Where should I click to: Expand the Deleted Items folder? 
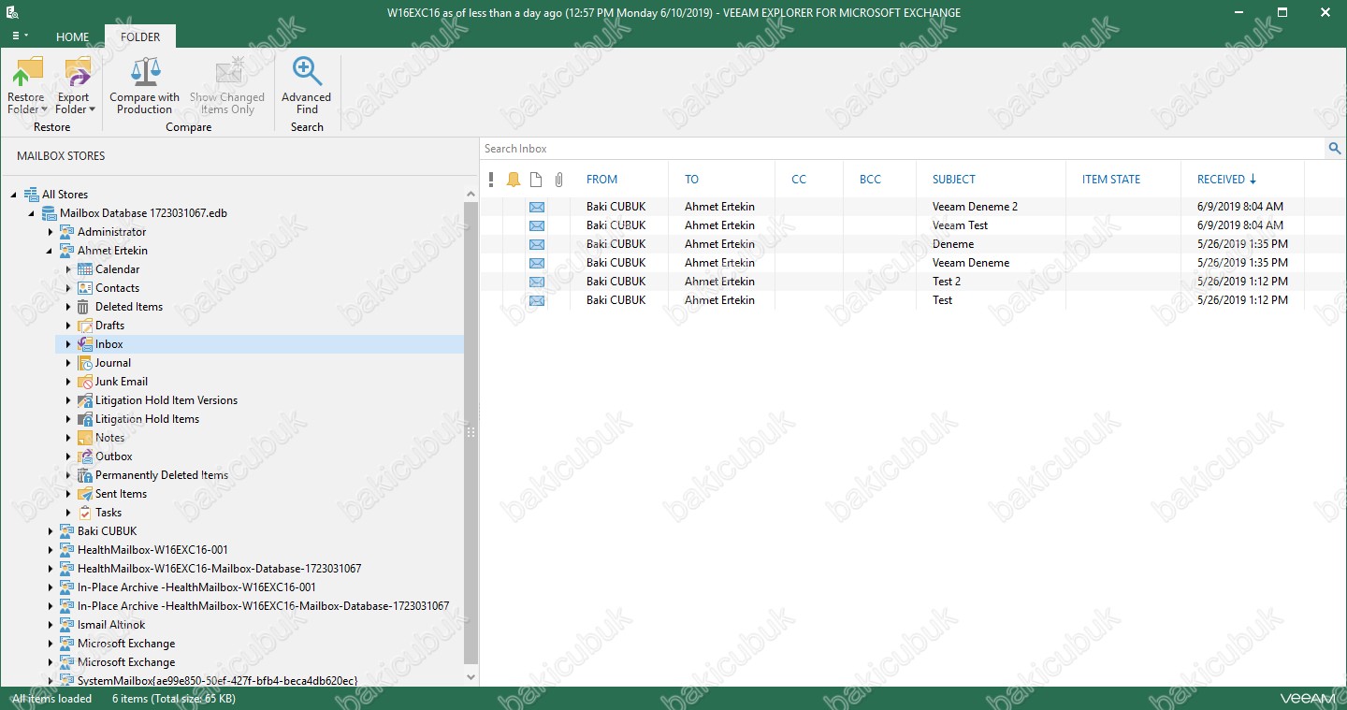(68, 307)
